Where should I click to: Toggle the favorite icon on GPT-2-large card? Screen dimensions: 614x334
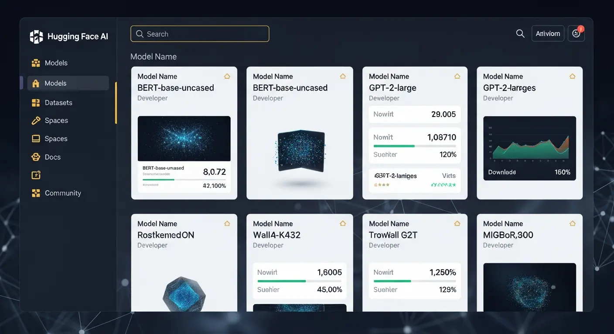click(x=457, y=76)
